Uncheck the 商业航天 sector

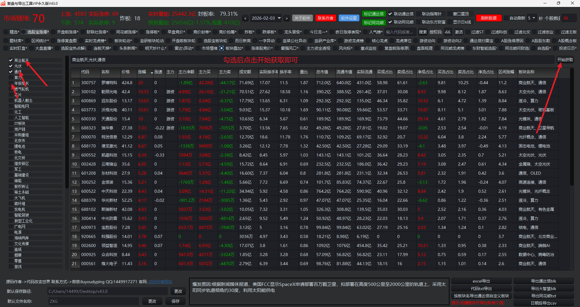[11, 60]
